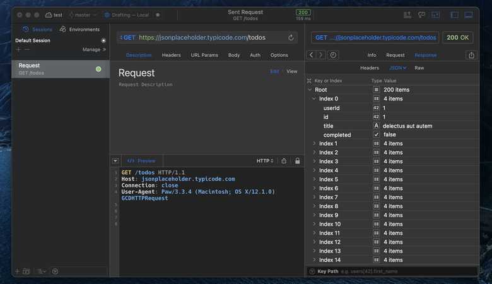The image size is (492, 284).
Task: Go back with the left arrow in the response panel
Action: 311,55
